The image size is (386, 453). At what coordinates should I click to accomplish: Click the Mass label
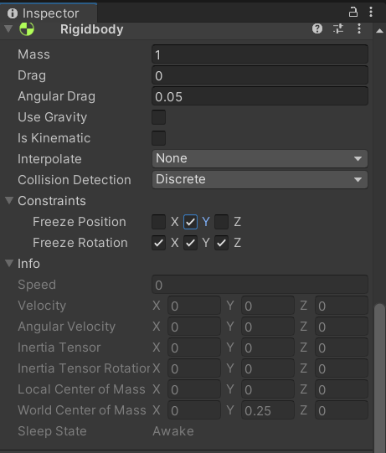(33, 54)
